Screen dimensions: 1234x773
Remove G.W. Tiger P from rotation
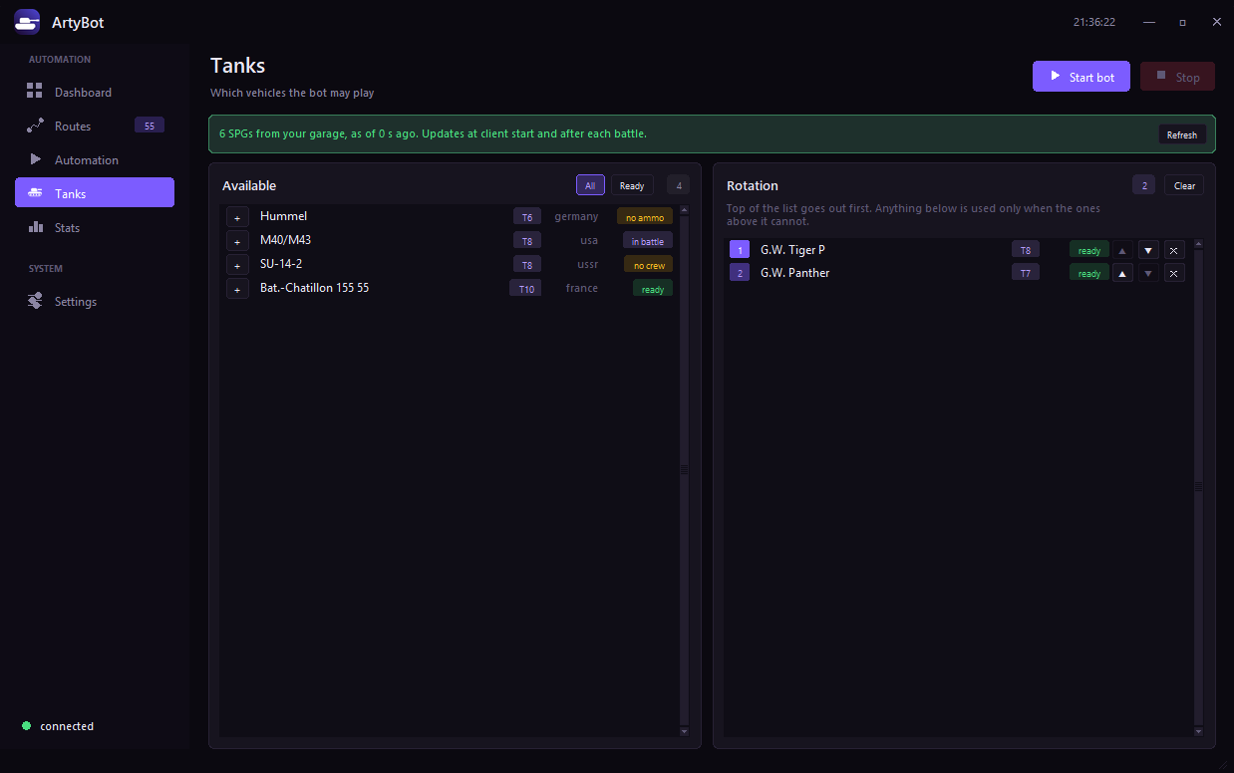coord(1174,250)
